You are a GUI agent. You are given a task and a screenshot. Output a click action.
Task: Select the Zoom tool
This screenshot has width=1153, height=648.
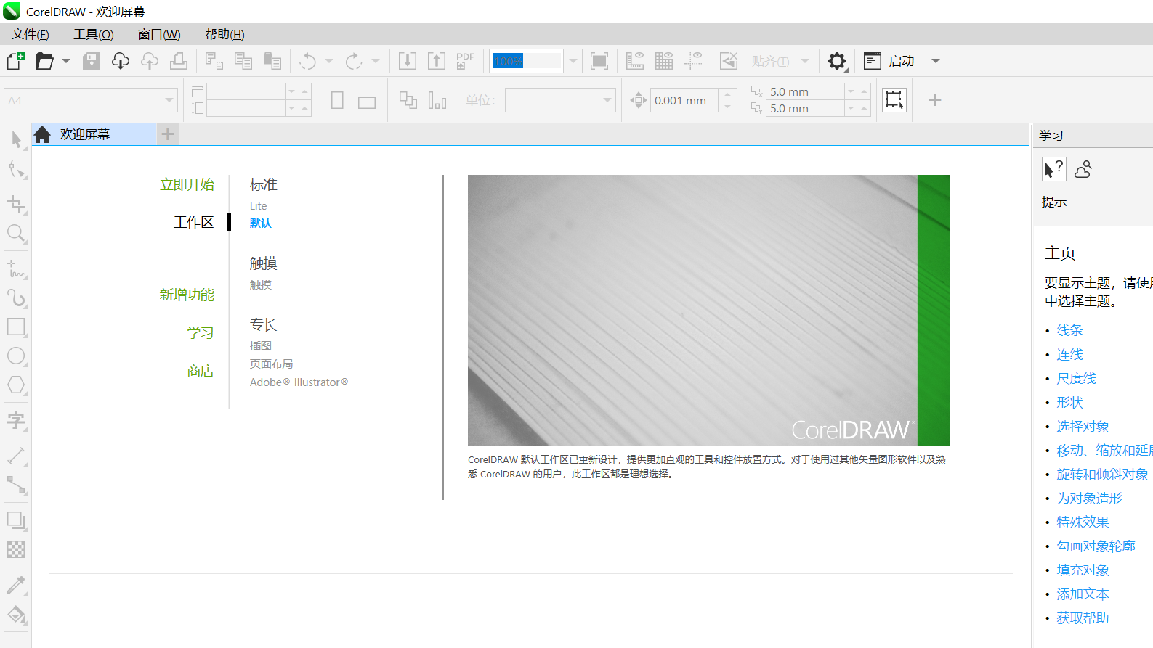tap(16, 234)
